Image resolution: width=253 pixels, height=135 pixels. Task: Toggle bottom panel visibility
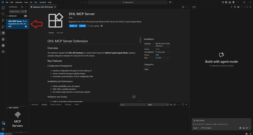(x=230, y=2)
